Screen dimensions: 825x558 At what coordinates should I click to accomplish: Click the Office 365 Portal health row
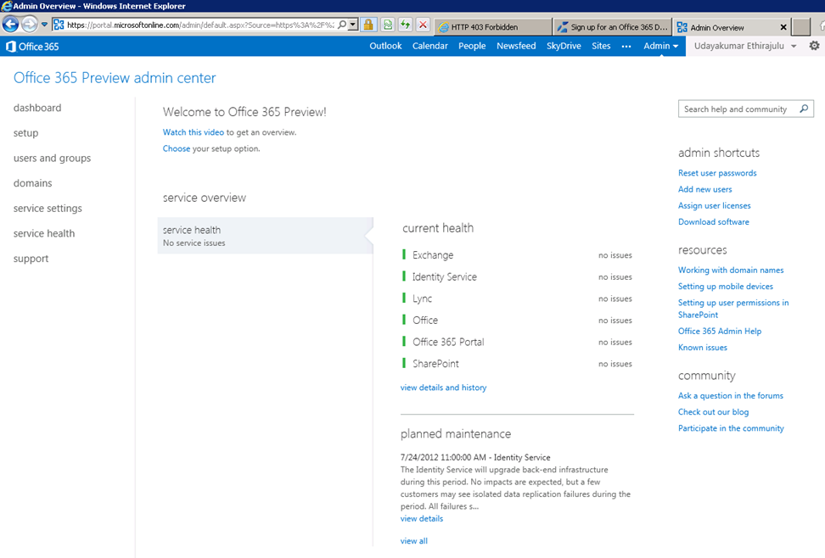(x=517, y=342)
